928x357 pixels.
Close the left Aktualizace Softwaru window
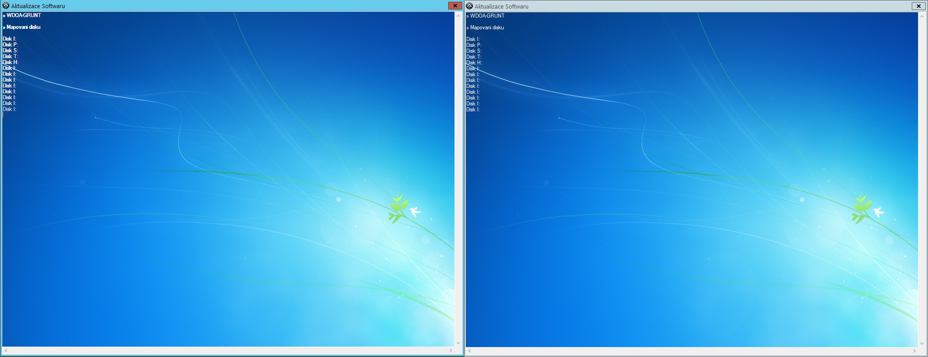click(455, 6)
